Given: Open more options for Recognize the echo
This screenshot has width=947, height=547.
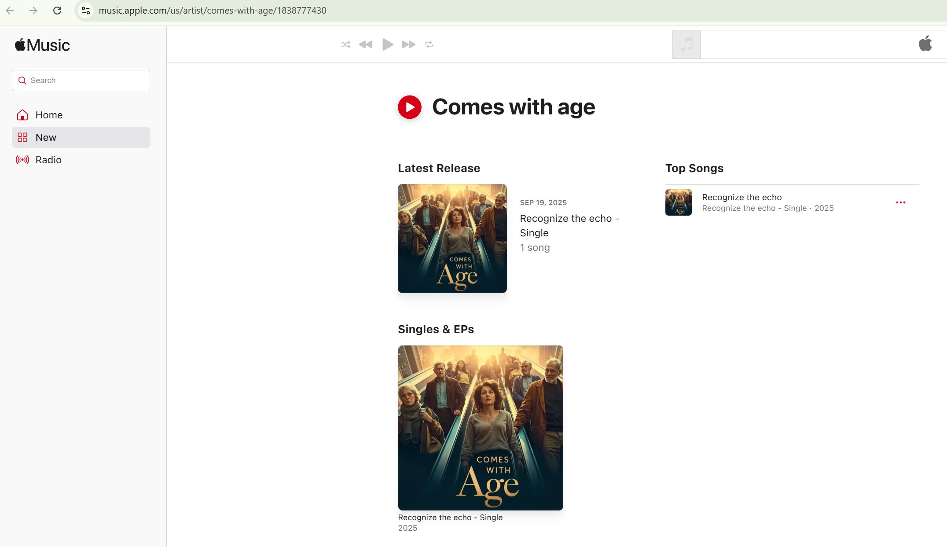Looking at the screenshot, I should pyautogui.click(x=900, y=202).
